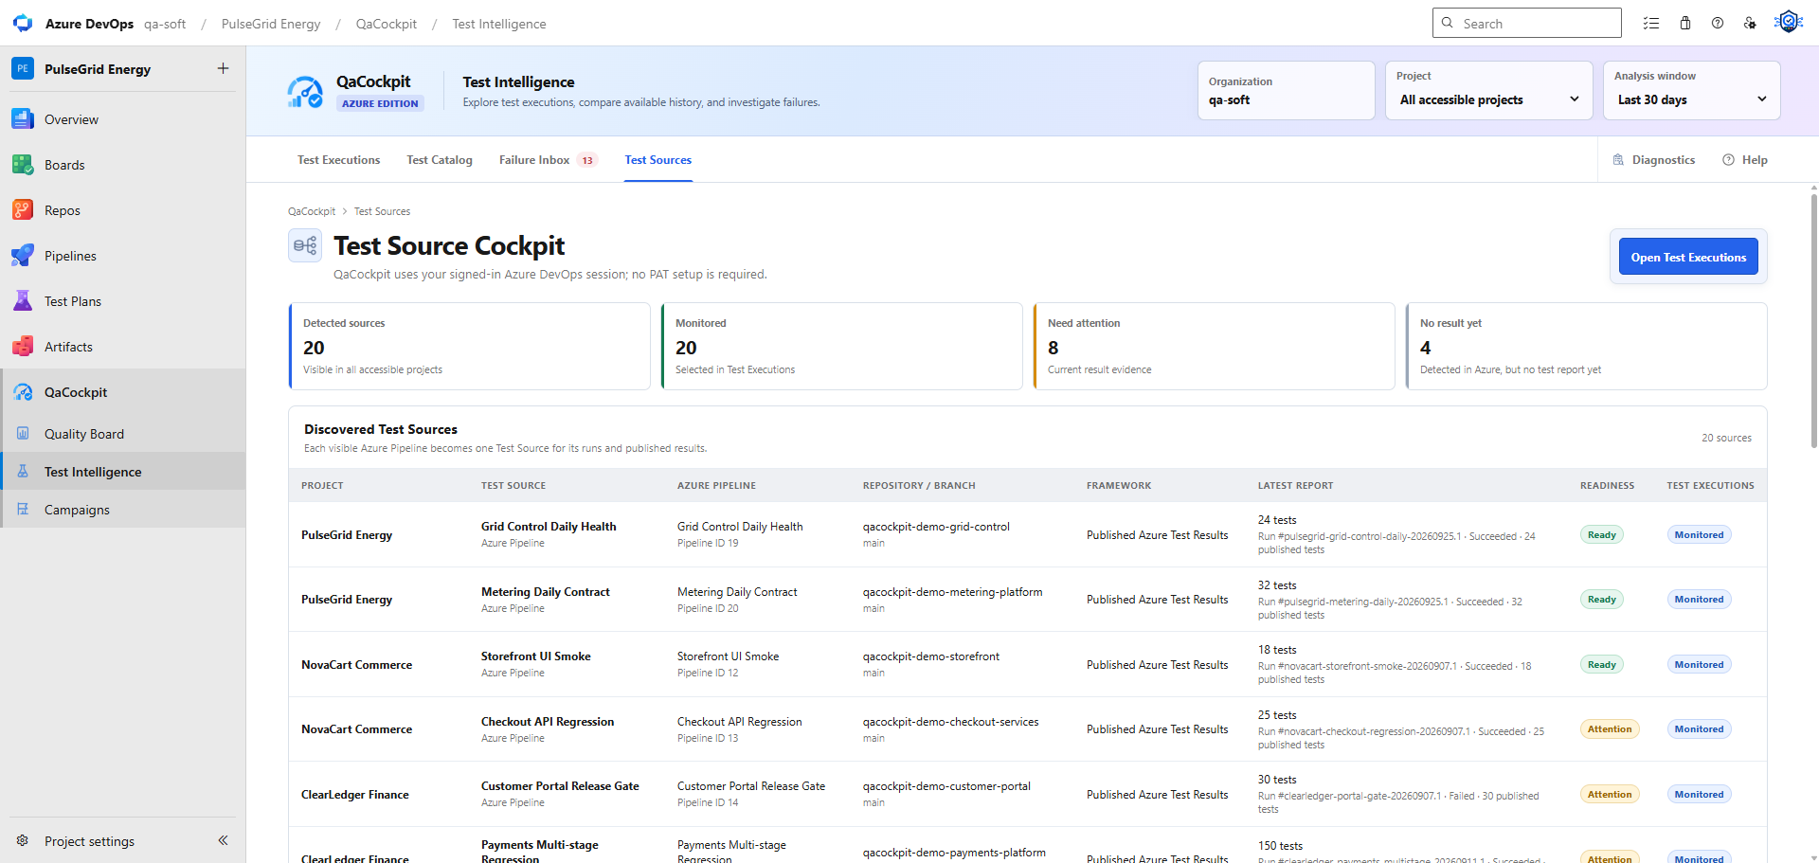Open Project settings
The image size is (1819, 863).
pyautogui.click(x=90, y=841)
